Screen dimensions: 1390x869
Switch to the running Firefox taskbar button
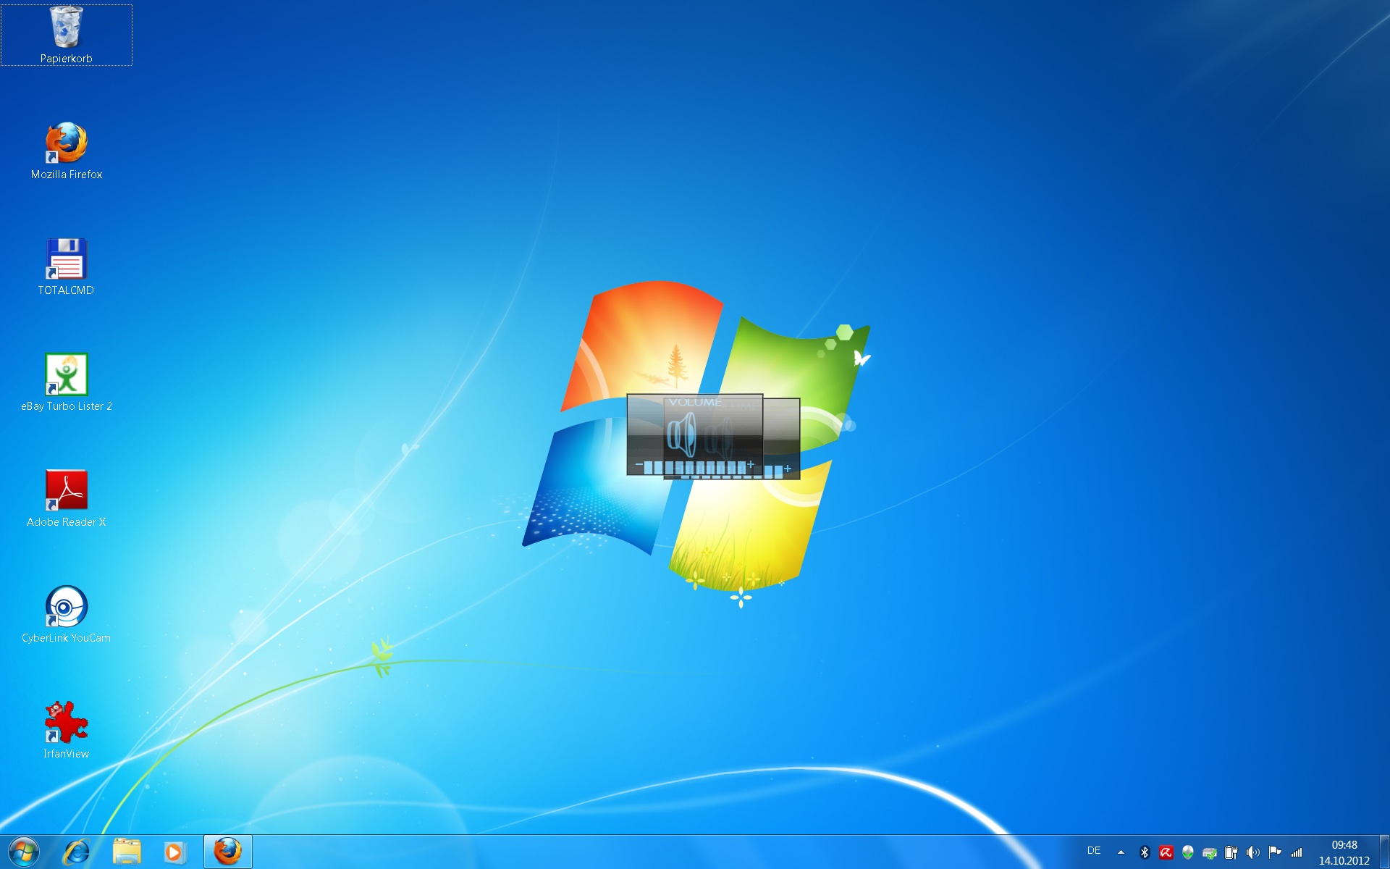tap(227, 852)
